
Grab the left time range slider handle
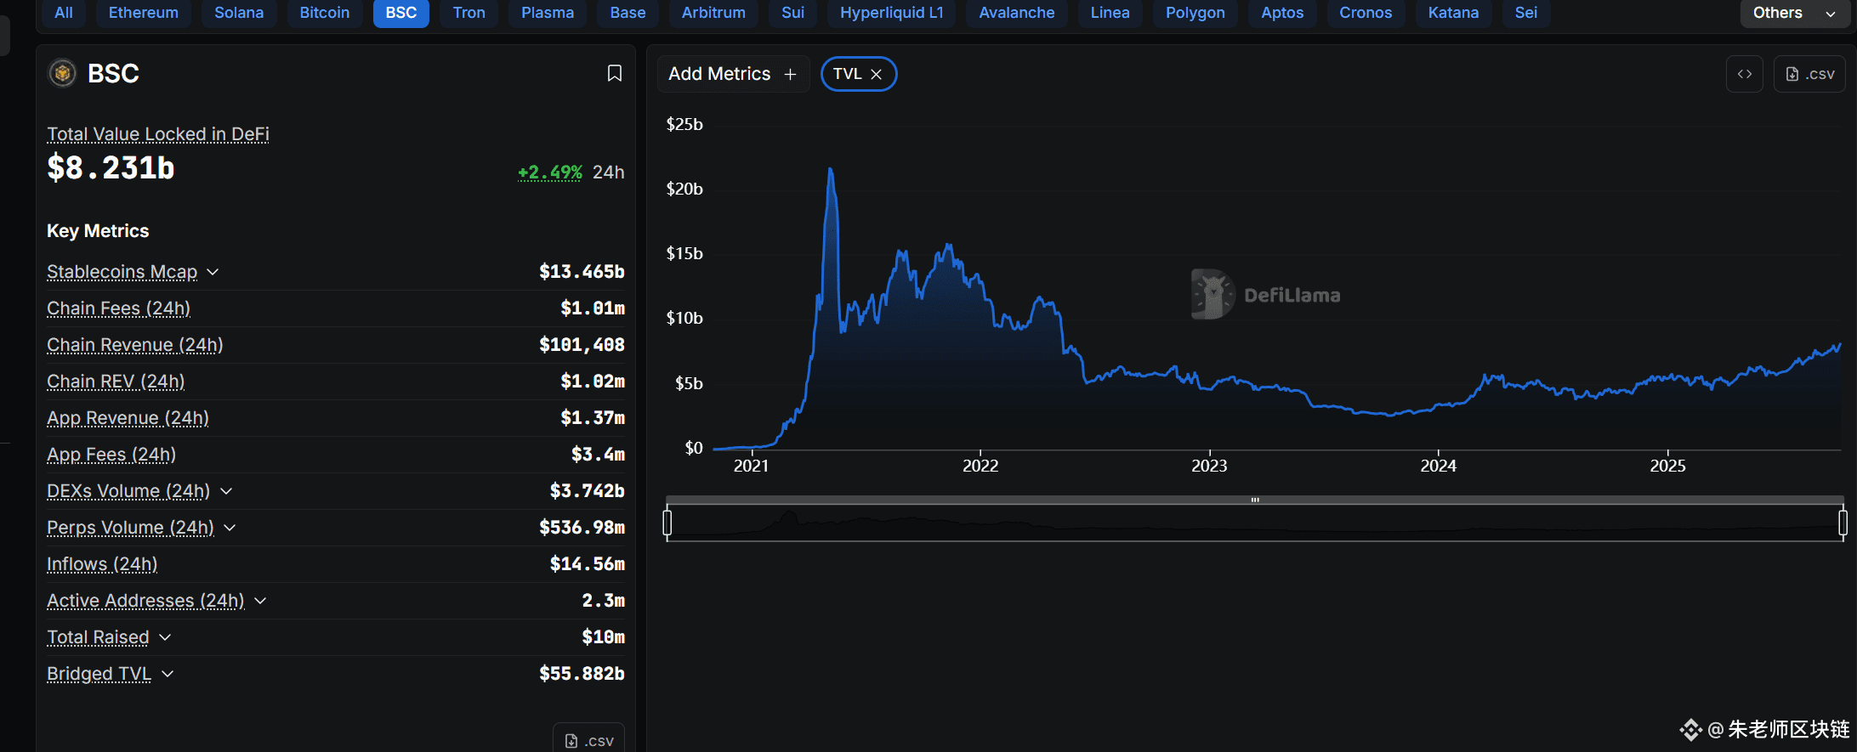click(x=667, y=523)
